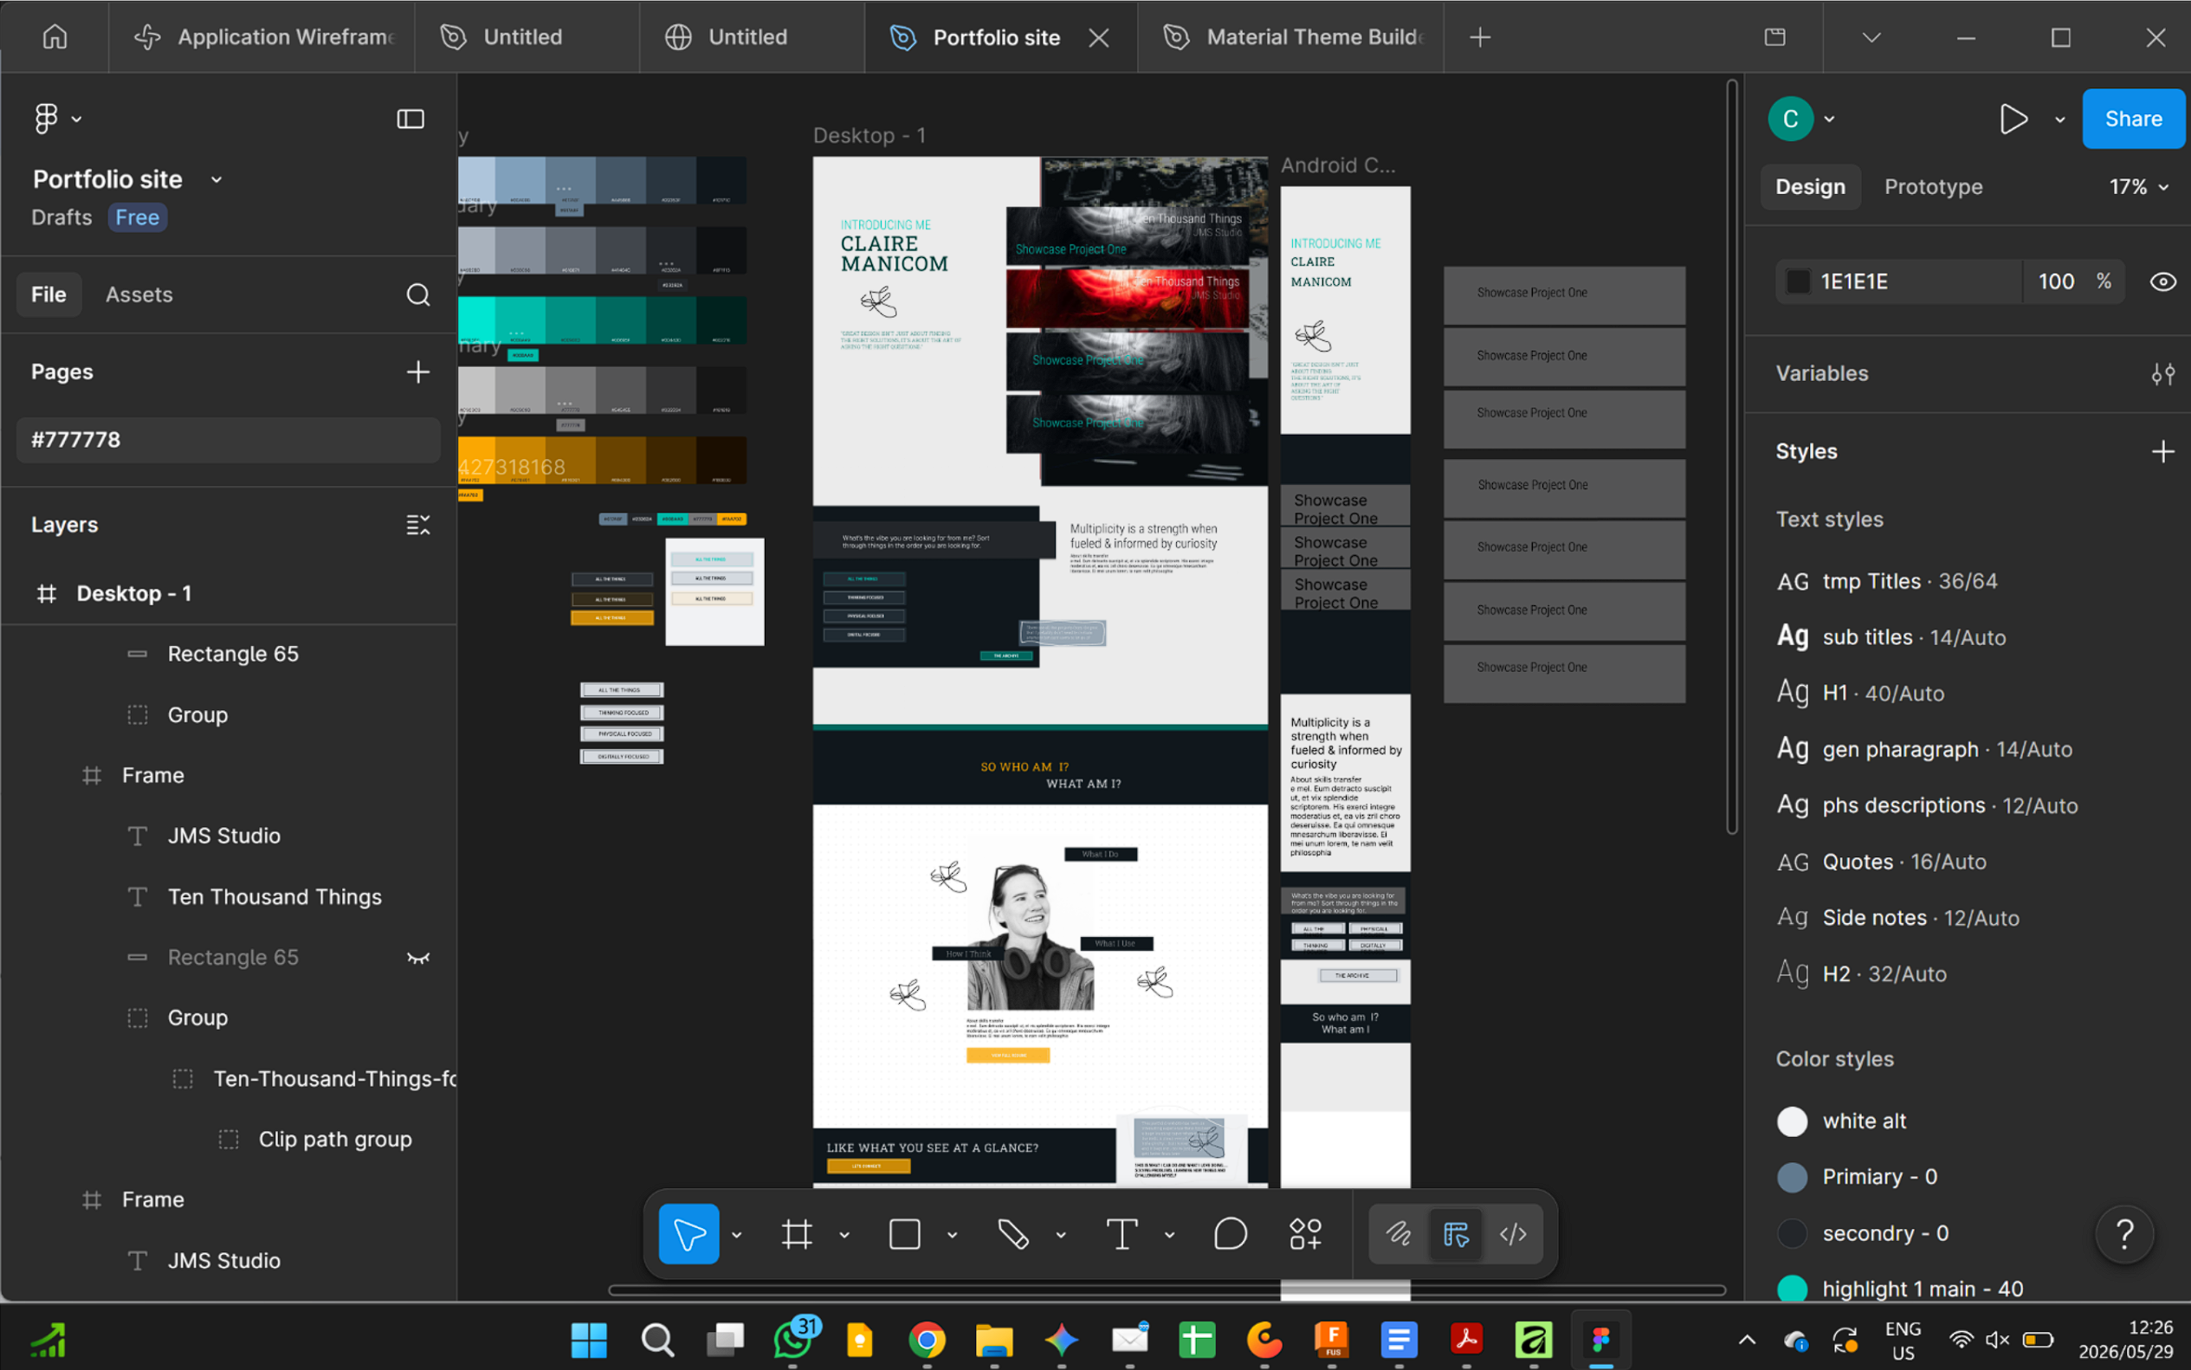Open Variables settings icon
Screen dimensions: 2191x1370
(2163, 373)
